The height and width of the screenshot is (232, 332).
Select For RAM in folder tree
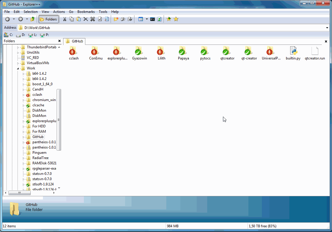[x=39, y=132]
